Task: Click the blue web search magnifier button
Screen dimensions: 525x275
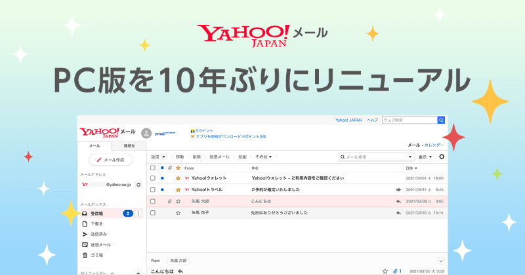Action: pyautogui.click(x=441, y=120)
